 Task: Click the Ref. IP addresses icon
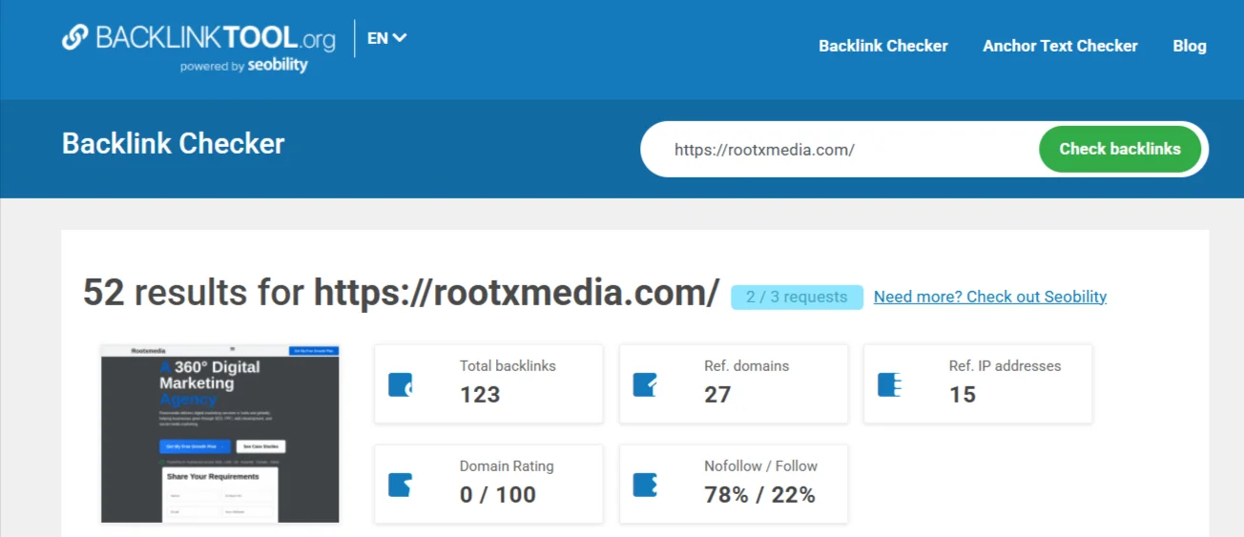pyautogui.click(x=889, y=385)
